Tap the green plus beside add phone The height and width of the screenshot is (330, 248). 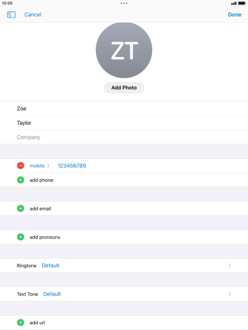click(21, 180)
